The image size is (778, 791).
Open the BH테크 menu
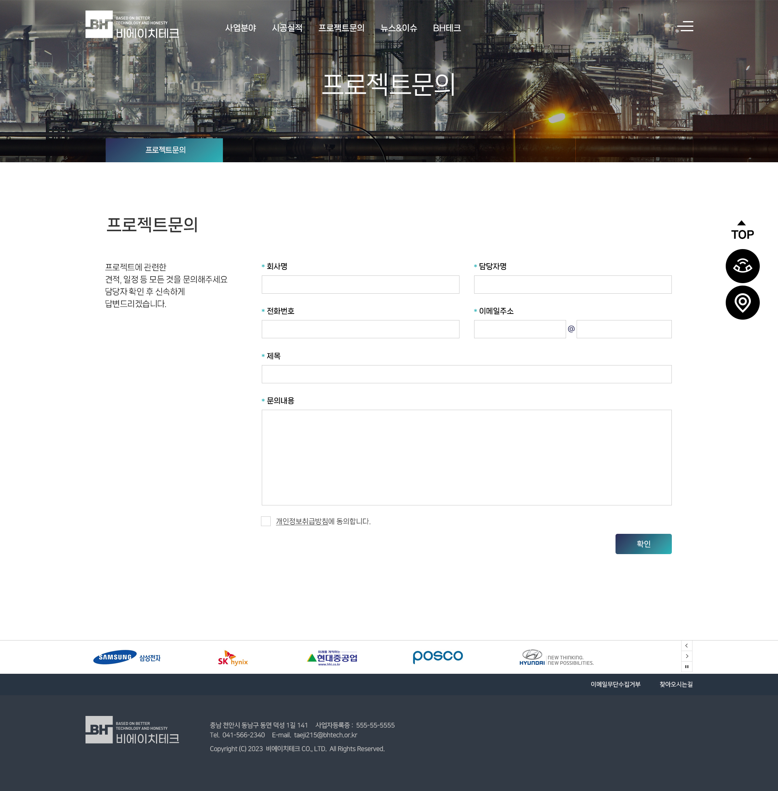(x=447, y=28)
